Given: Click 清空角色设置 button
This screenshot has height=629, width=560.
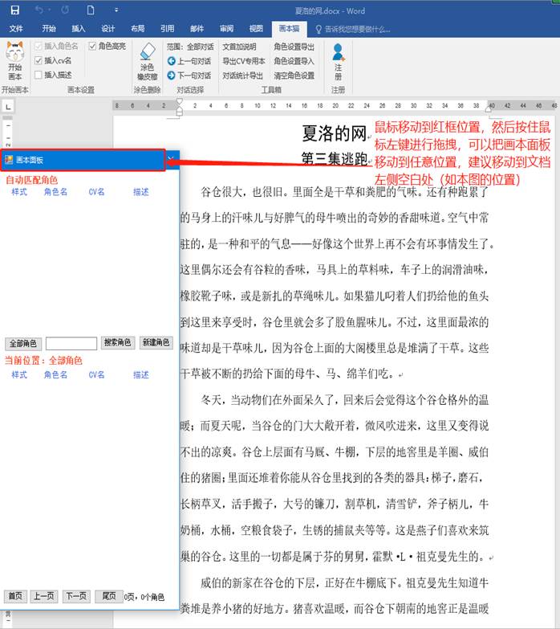Looking at the screenshot, I should [294, 76].
